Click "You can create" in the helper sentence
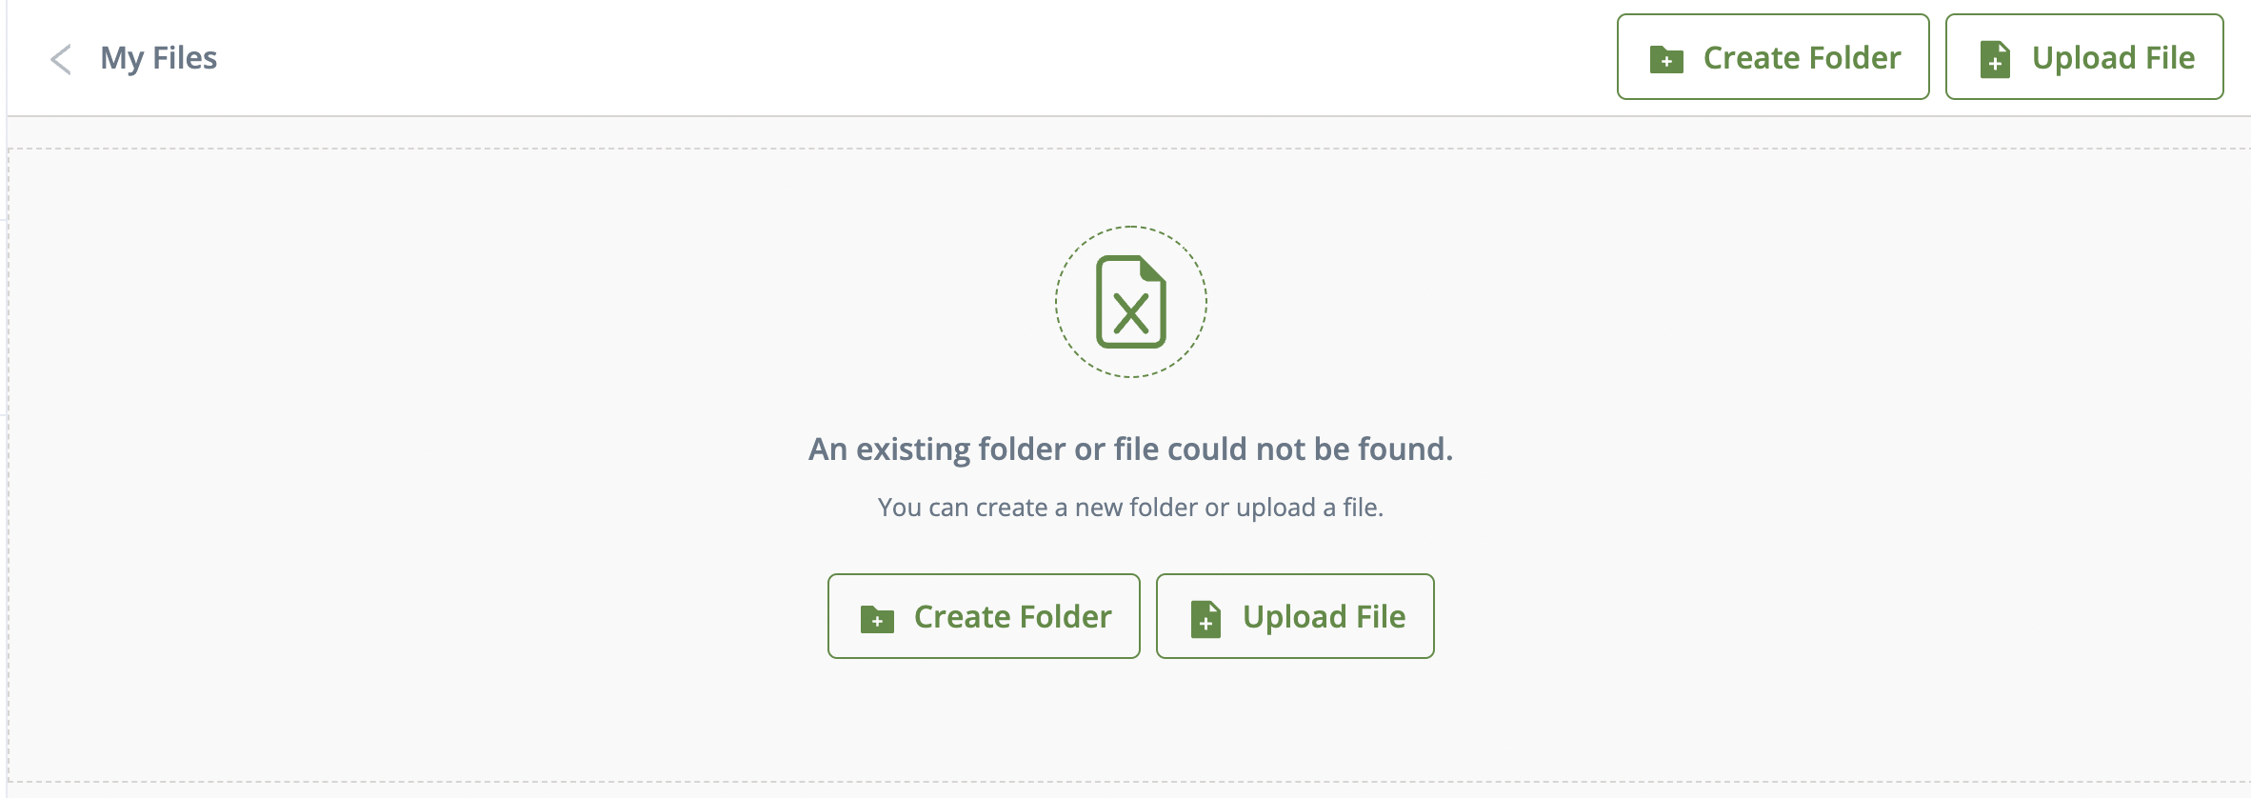 [x=962, y=508]
